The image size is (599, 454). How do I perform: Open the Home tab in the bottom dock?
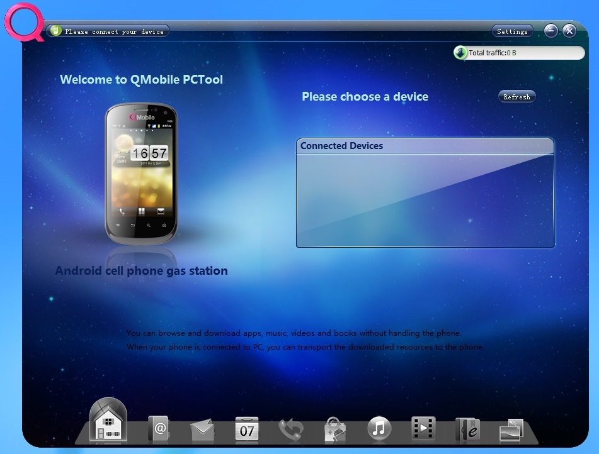(x=108, y=421)
